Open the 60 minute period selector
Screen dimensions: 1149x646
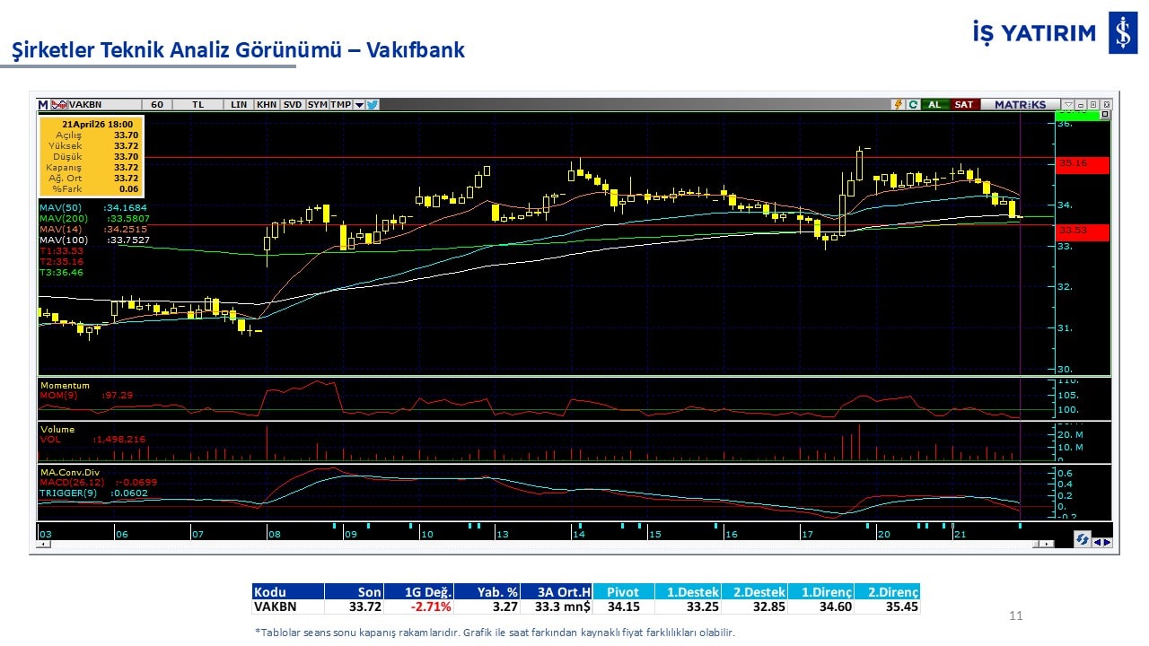(157, 105)
